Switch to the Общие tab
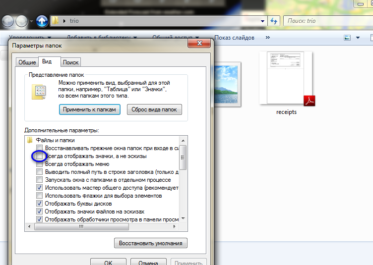The image size is (373, 265). pyautogui.click(x=27, y=62)
